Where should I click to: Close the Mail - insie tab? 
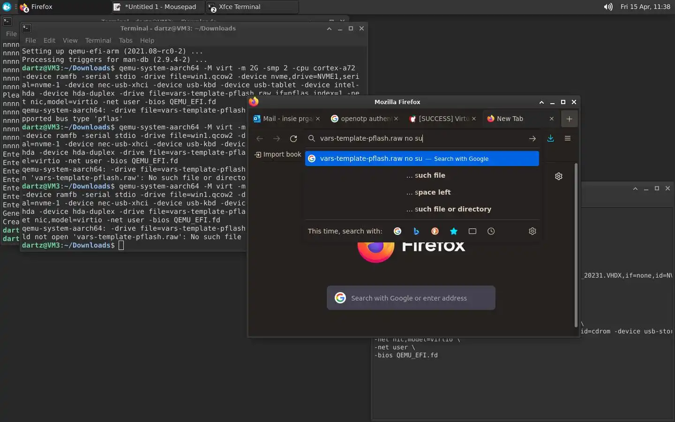[318, 119]
